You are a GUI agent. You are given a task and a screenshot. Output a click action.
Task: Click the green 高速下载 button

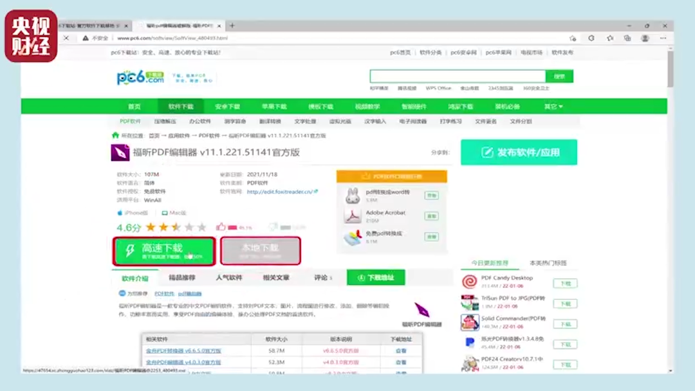[163, 251]
